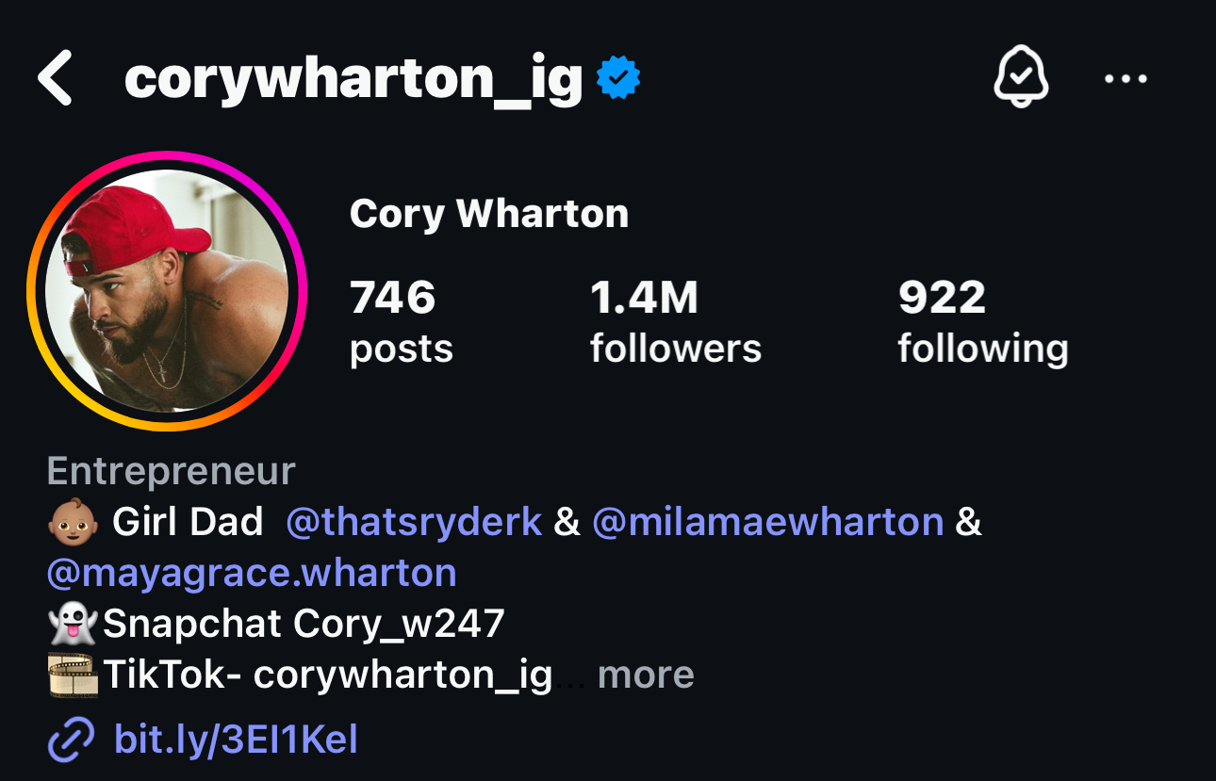Tap the Cory Wharton display name
Image resolution: width=1216 pixels, height=781 pixels.
(489, 214)
